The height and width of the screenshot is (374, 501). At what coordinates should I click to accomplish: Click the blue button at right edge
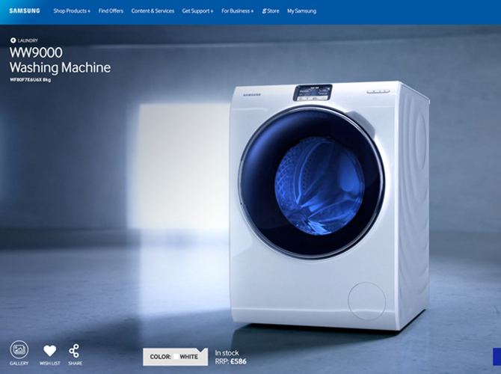tap(497, 356)
